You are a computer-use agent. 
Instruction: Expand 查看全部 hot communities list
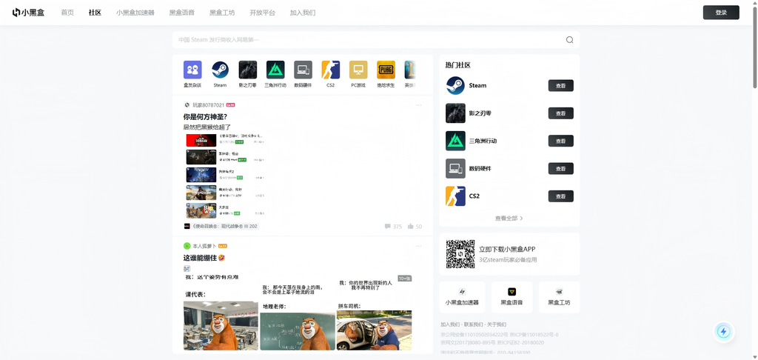click(509, 219)
